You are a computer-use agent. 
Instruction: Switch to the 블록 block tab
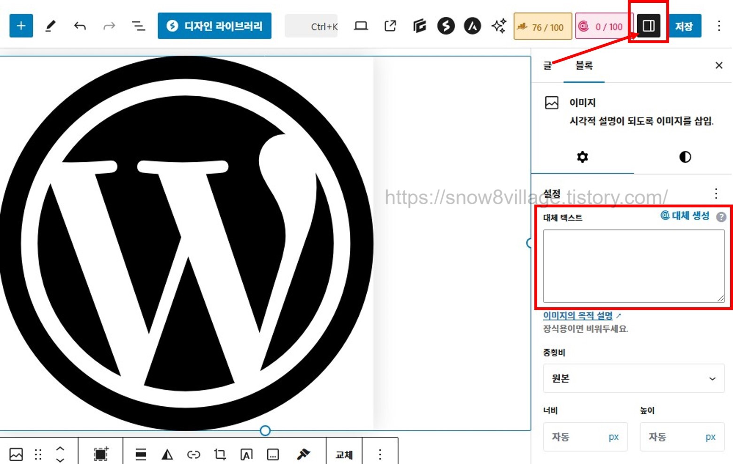tap(584, 66)
